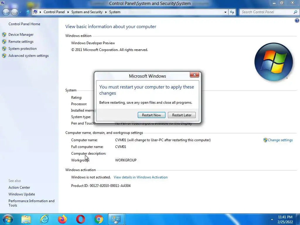Click the address bar refresh button

coord(232,12)
